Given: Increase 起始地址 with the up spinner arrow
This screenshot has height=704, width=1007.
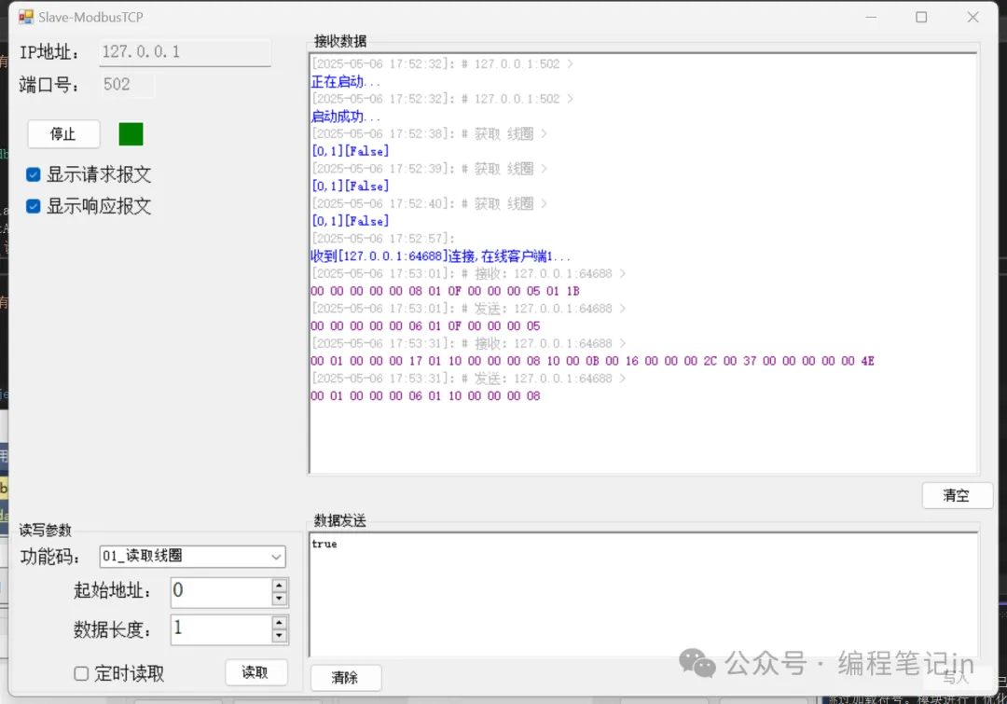Looking at the screenshot, I should (280, 586).
